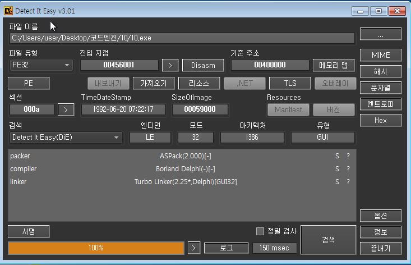Viewport: 411px width, 265px height.
Task: Open the 로그 log button
Action: point(226,248)
